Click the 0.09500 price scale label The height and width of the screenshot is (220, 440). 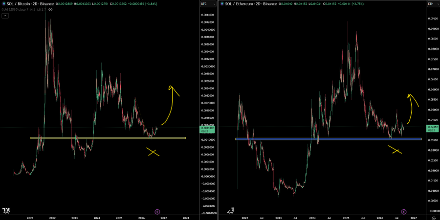pyautogui.click(x=434, y=19)
